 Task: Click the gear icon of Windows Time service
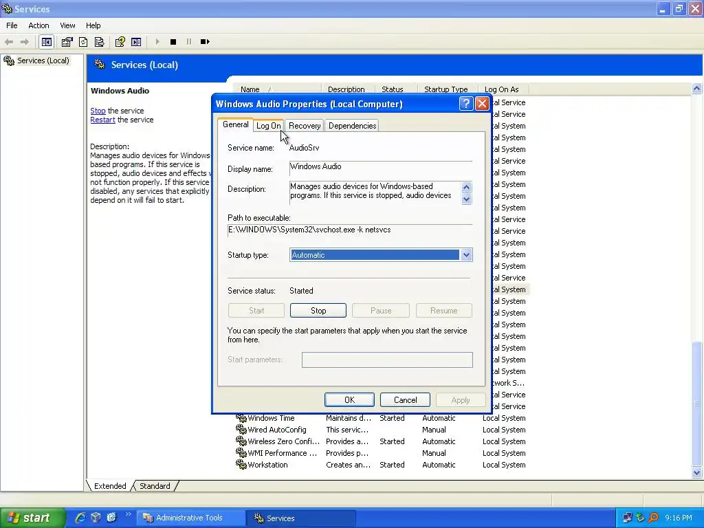(x=241, y=418)
